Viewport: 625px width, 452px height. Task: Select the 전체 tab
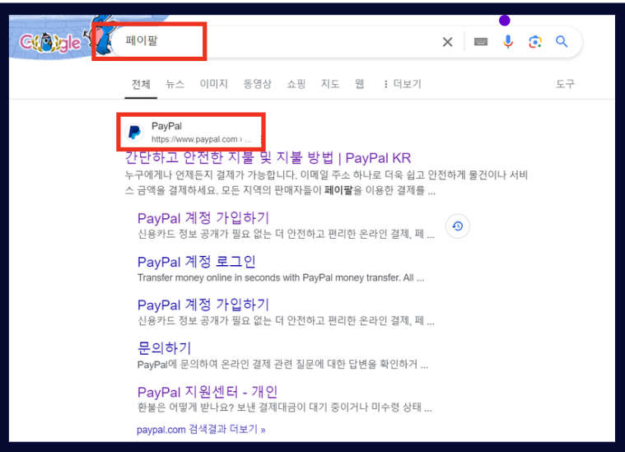click(141, 84)
